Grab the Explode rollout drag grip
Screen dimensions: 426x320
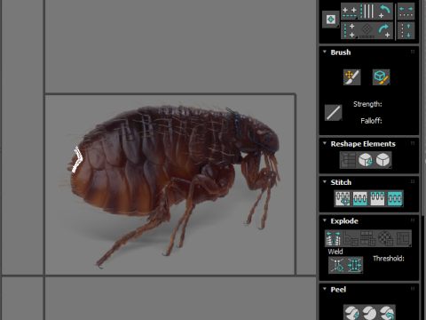tap(413, 220)
